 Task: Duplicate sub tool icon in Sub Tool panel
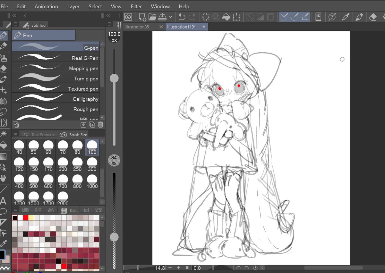click(92, 125)
